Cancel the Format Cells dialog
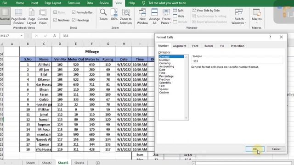 click(x=276, y=149)
